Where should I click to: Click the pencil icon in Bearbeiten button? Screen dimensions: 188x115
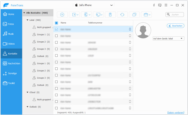coord(170,26)
